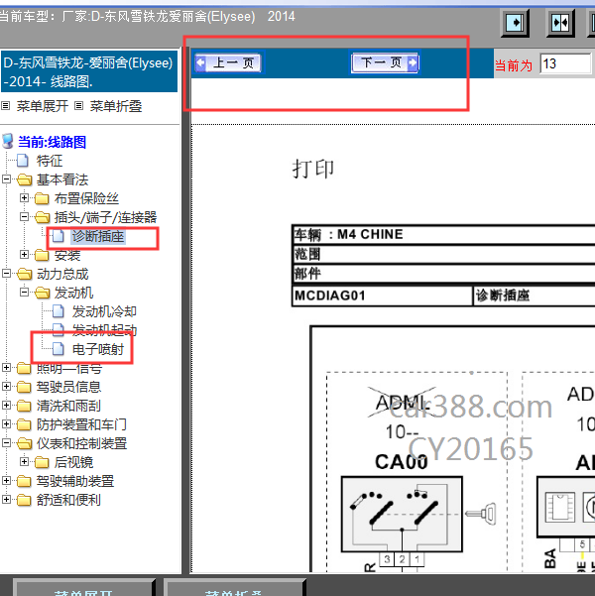This screenshot has height=596, width=595.
Task: Click the 插头/端子/连接器 folder icon
Action: pos(42,217)
